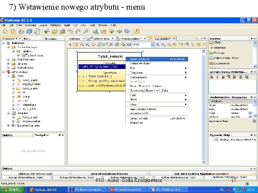
Task: Collapse the Attribute section in Properties panel
Action: (x=210, y=102)
